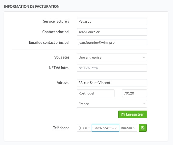173x145 pixels.
Task: Click the Jean Fournier contact field
Action: pos(111,32)
